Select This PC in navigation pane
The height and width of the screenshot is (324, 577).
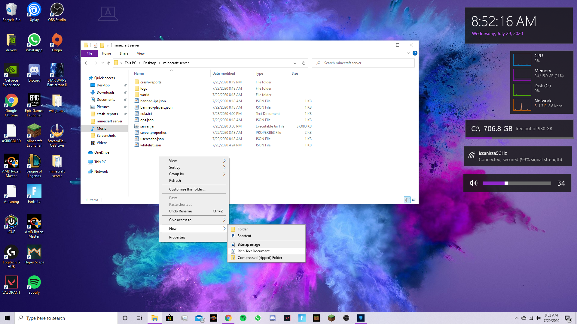tap(100, 162)
